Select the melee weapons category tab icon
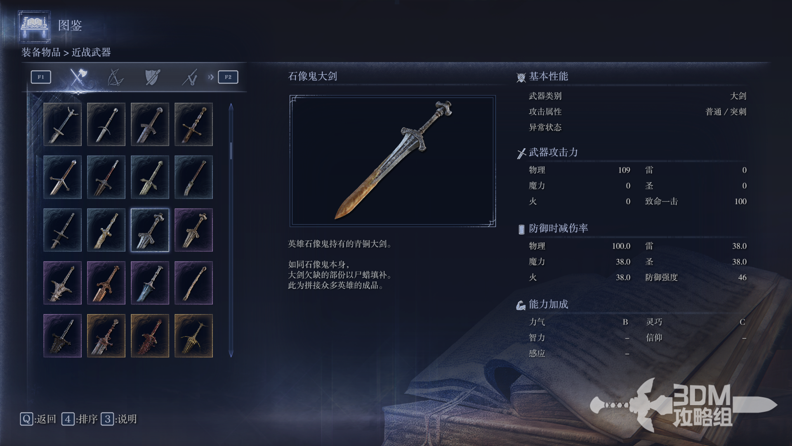 [x=78, y=77]
